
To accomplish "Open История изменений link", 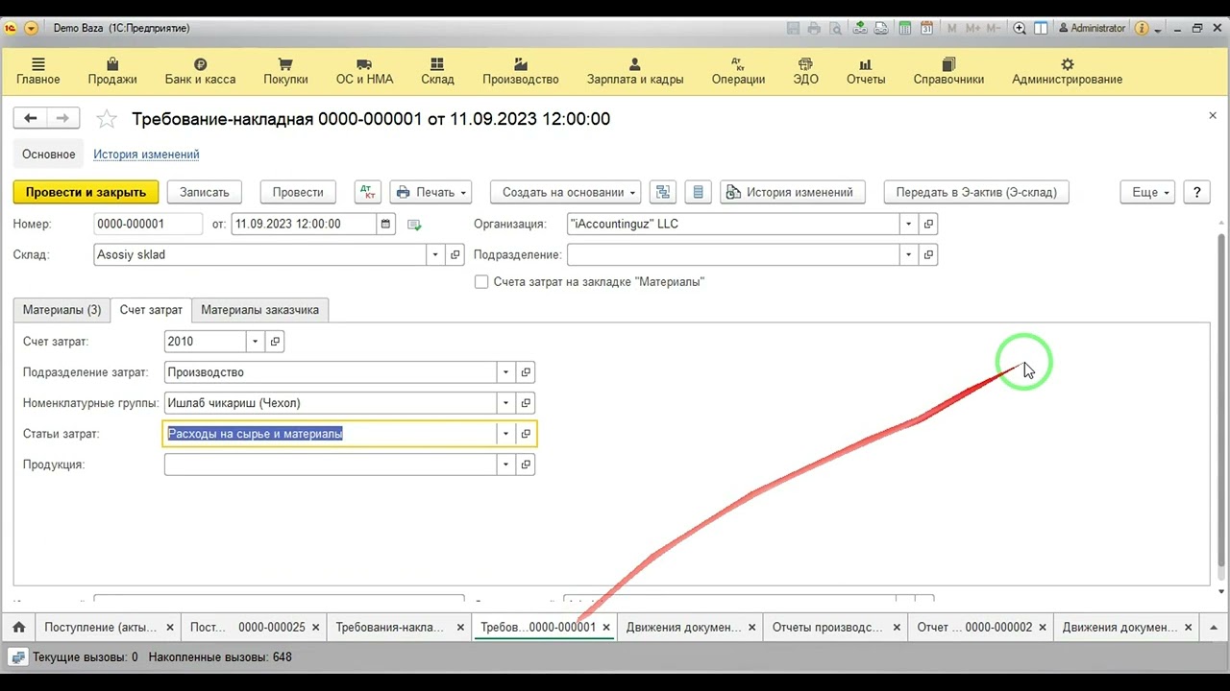I will [146, 154].
